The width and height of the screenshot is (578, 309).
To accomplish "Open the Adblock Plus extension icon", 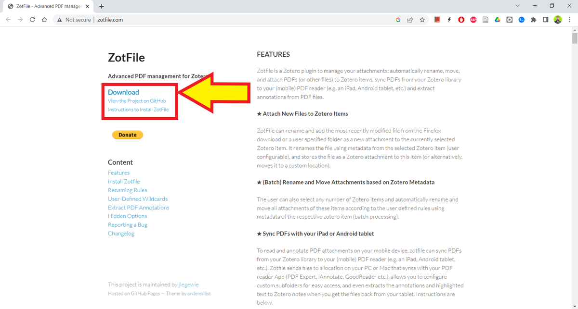I will point(473,20).
